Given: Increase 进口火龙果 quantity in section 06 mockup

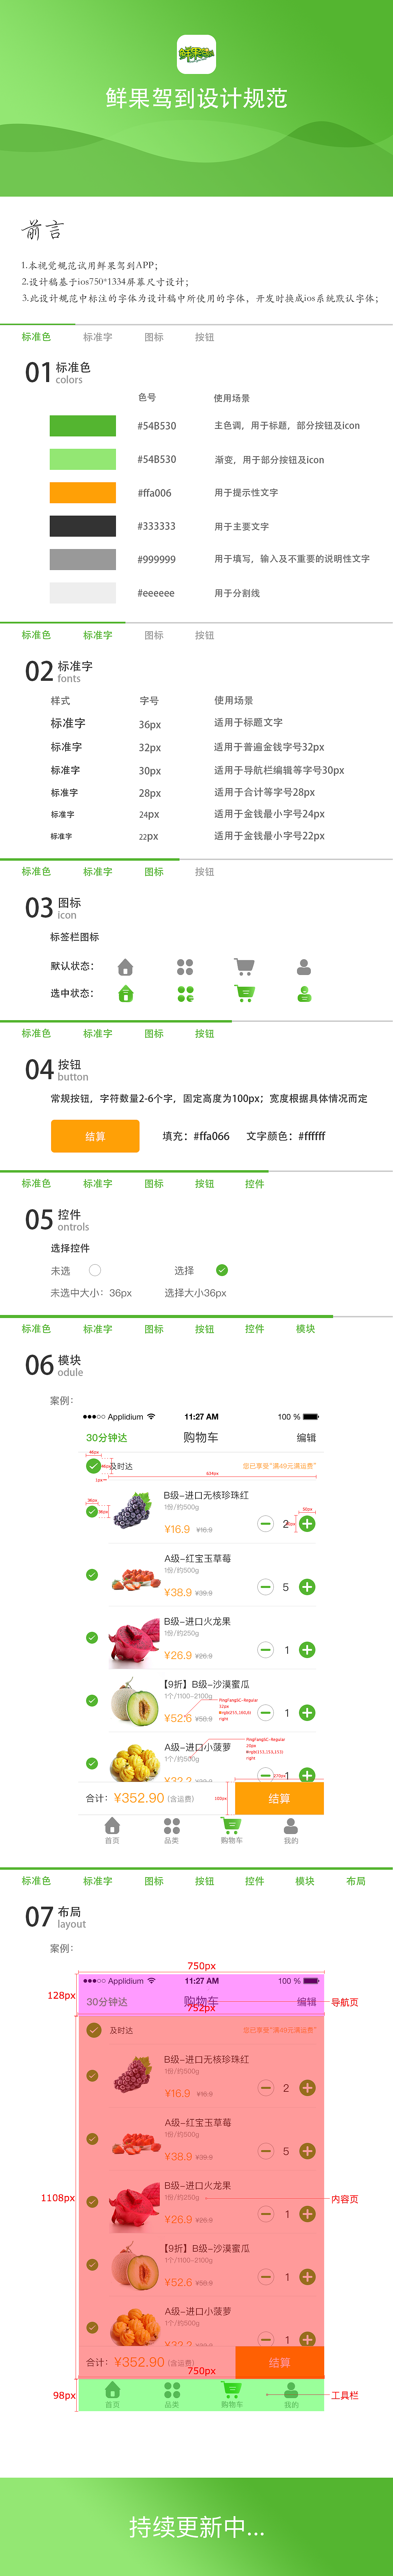Looking at the screenshot, I should pyautogui.click(x=307, y=1650).
